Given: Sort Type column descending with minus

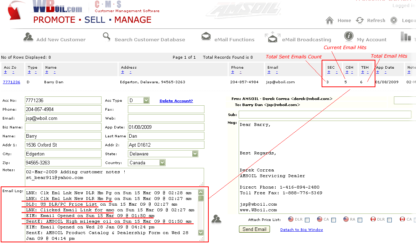Looking at the screenshot, I should (36, 72).
